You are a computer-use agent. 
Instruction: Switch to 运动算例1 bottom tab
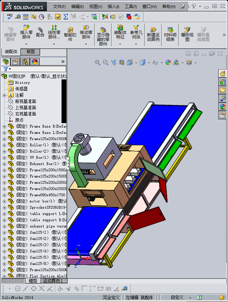[x=53, y=281]
